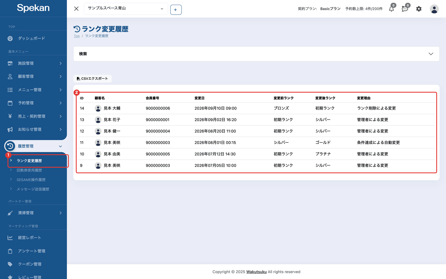Click the history clock icon in sidebar

(x=10, y=146)
